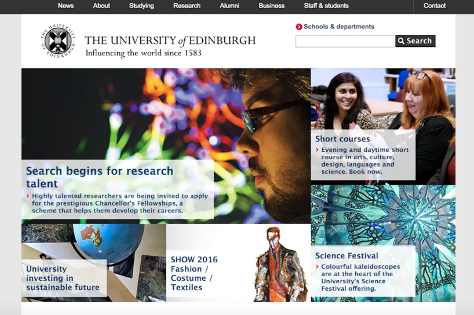Open the About menu item

[101, 6]
